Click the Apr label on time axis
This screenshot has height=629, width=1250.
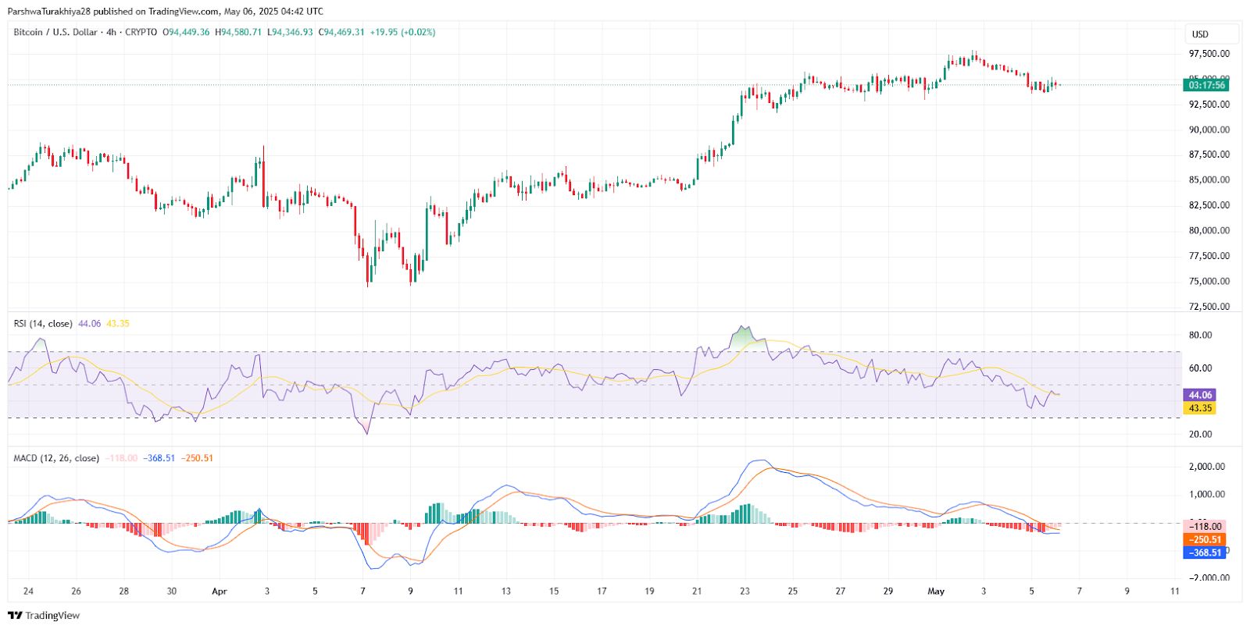(x=220, y=591)
